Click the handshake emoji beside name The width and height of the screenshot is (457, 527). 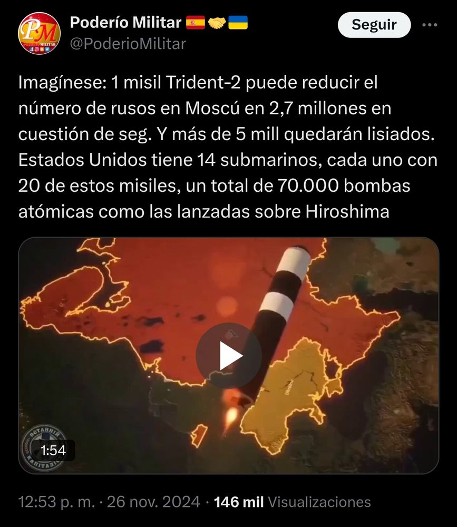217,23
